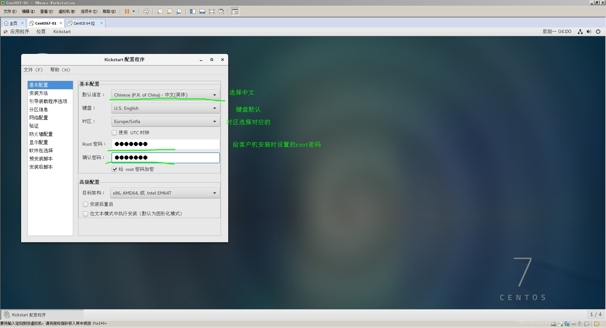Select 分区信息 in the sidebar list
606x328 pixels.
pyautogui.click(x=50, y=110)
